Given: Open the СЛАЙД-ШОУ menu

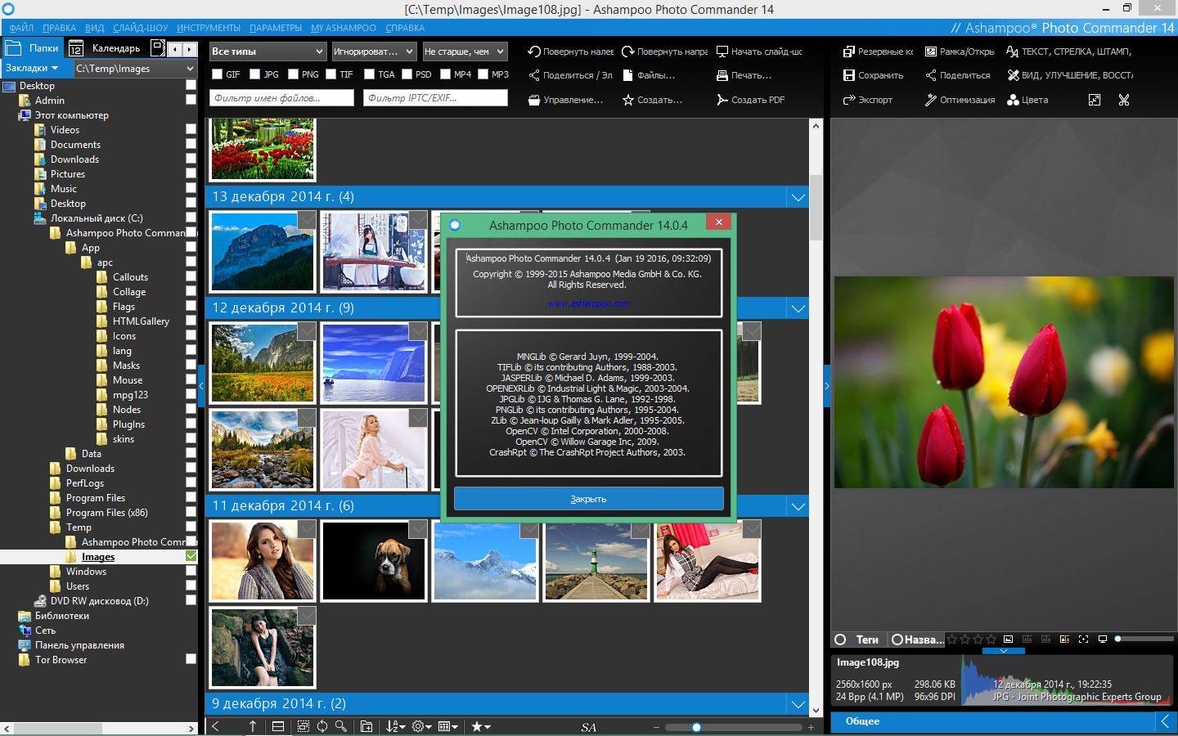Looking at the screenshot, I should 141,28.
